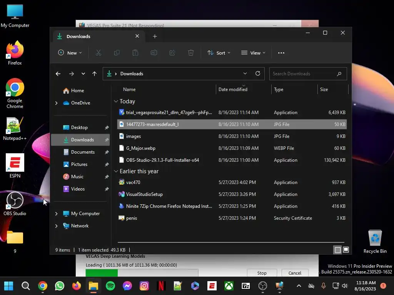The width and height of the screenshot is (394, 295).
Task: Click the Copy toolbar icon
Action: 117,53
